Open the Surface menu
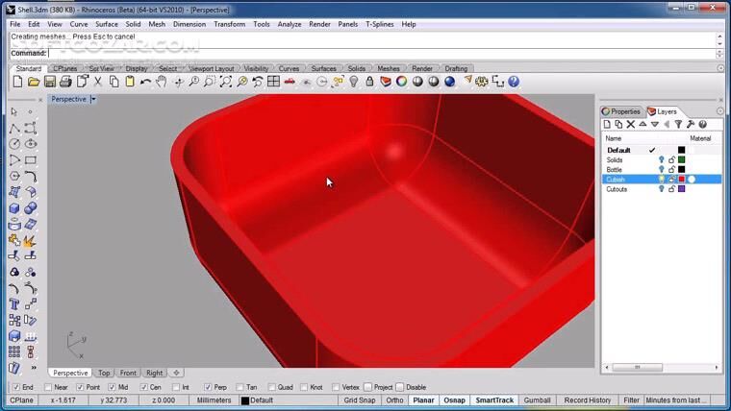Image resolution: width=731 pixels, height=411 pixels. [107, 24]
